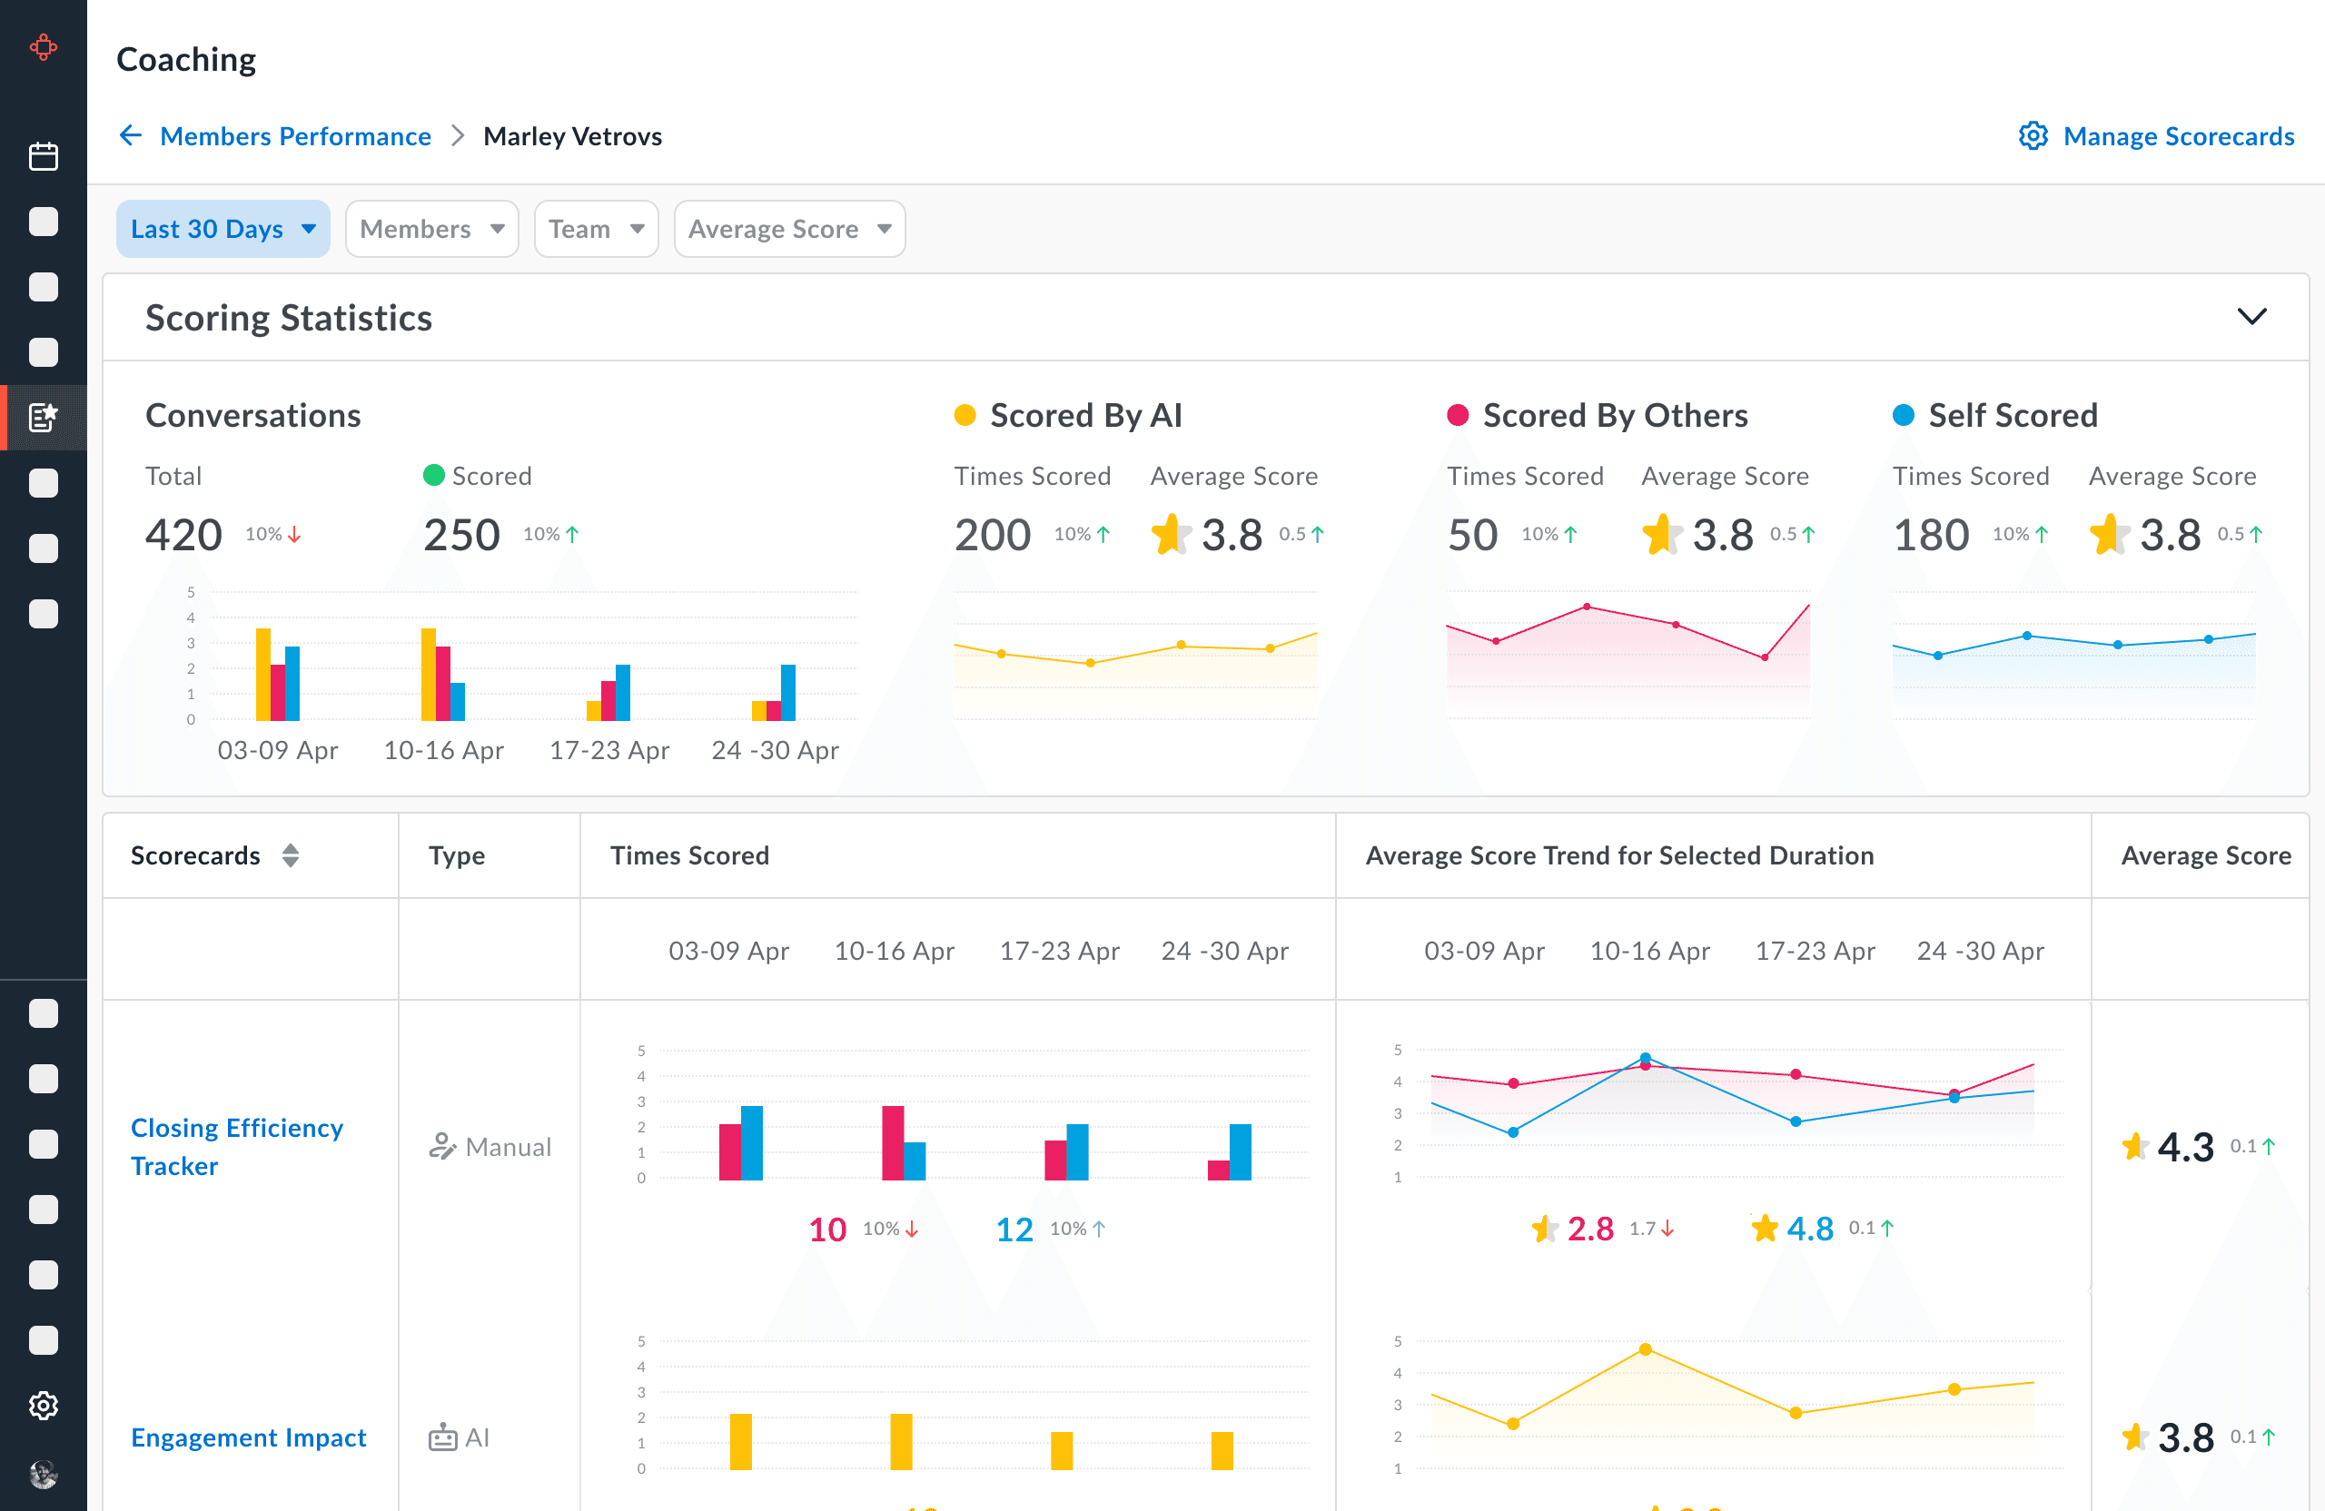Click the Manual type icon

click(441, 1146)
